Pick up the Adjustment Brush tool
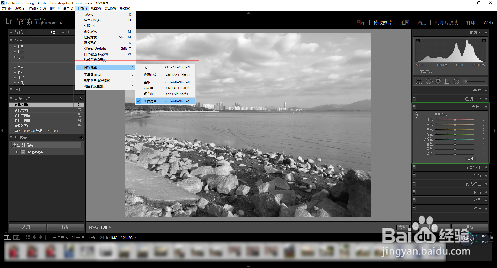This screenshot has height=268, width=497. [x=90, y=43]
